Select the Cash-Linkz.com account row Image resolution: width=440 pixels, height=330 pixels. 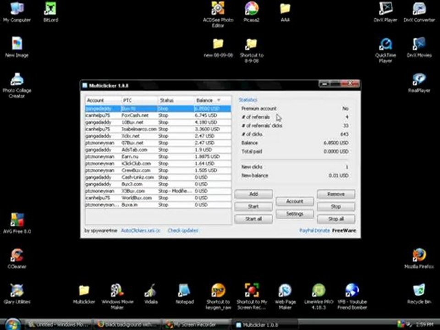(158, 177)
